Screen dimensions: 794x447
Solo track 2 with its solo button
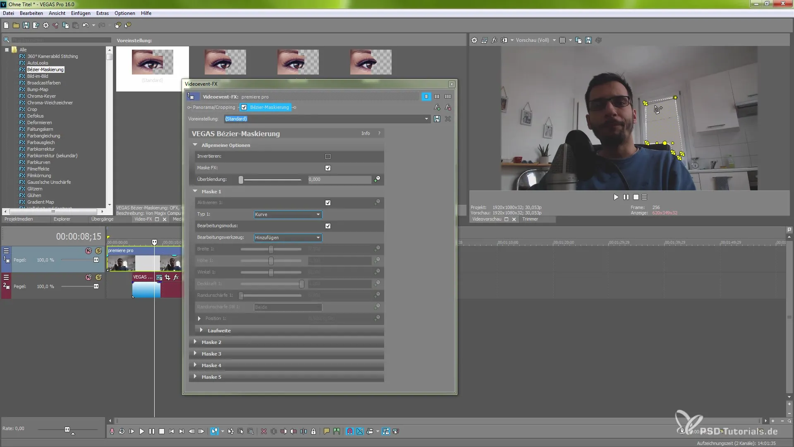click(98, 277)
